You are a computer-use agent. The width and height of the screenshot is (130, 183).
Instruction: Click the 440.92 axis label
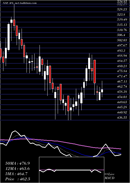(122, 112)
